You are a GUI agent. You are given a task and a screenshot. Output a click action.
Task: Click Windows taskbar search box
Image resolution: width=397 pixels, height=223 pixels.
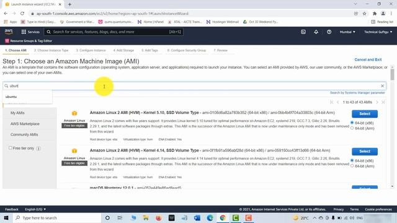click(56, 217)
